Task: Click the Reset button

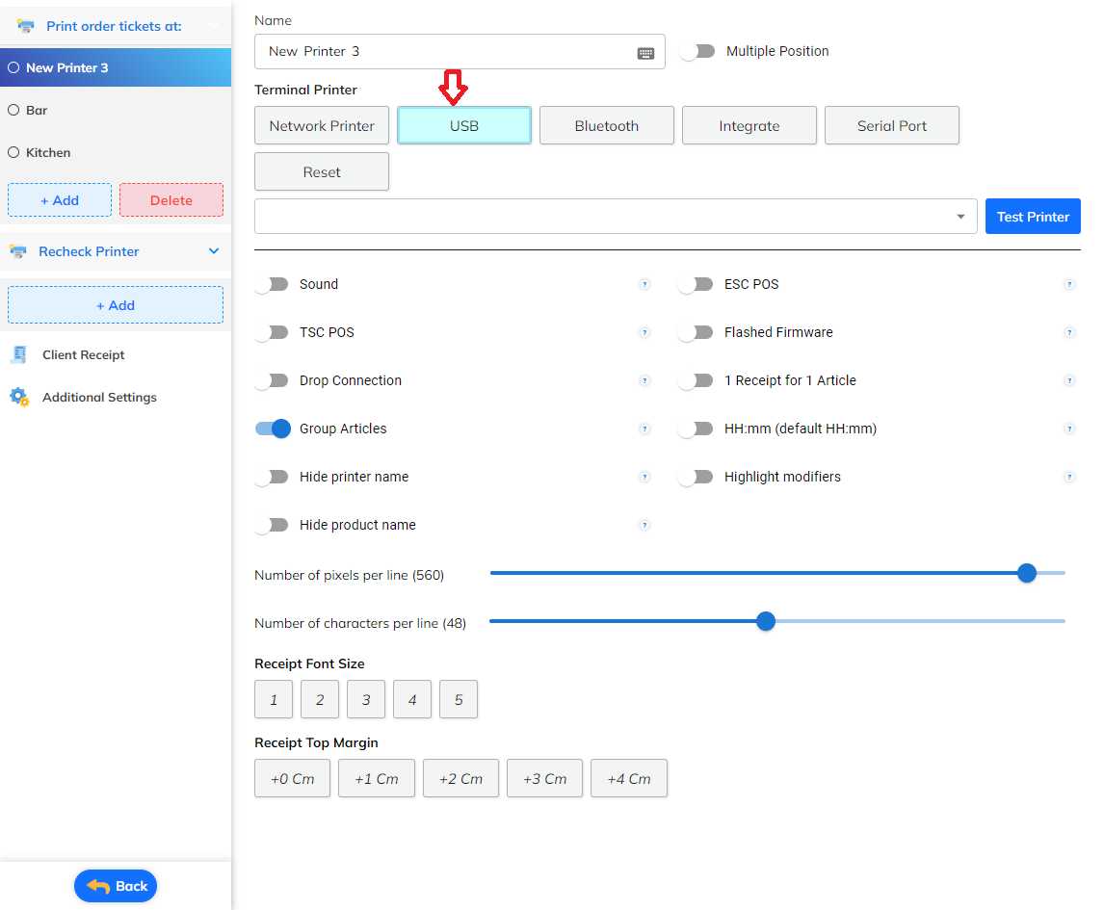Action: (x=322, y=171)
